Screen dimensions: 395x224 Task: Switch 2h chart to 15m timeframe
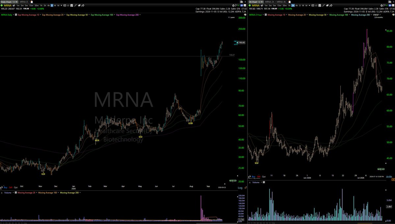(279, 6)
